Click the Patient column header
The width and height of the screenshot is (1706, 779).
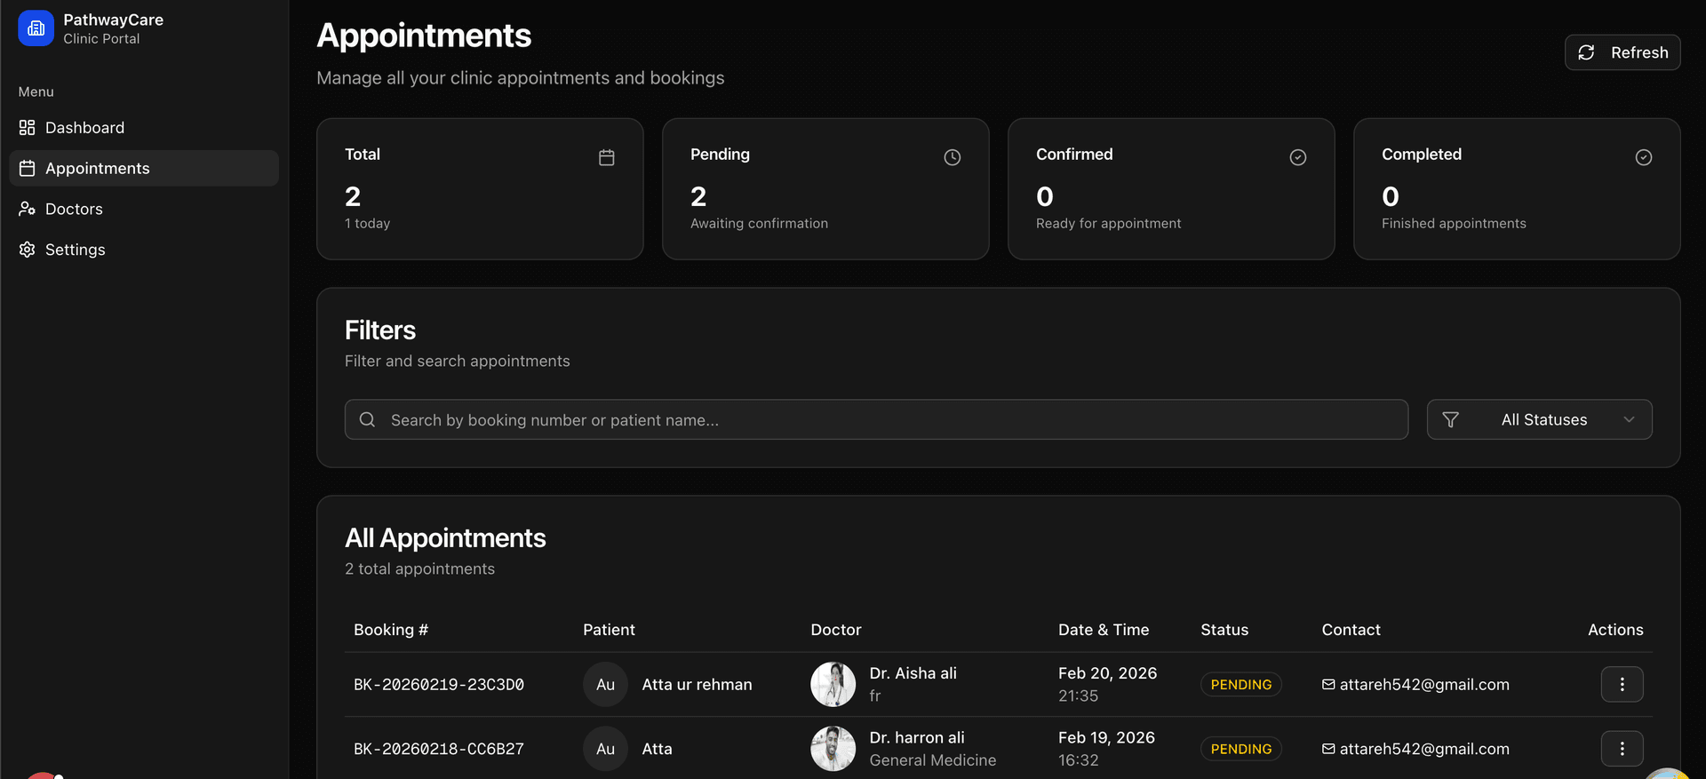click(x=609, y=630)
